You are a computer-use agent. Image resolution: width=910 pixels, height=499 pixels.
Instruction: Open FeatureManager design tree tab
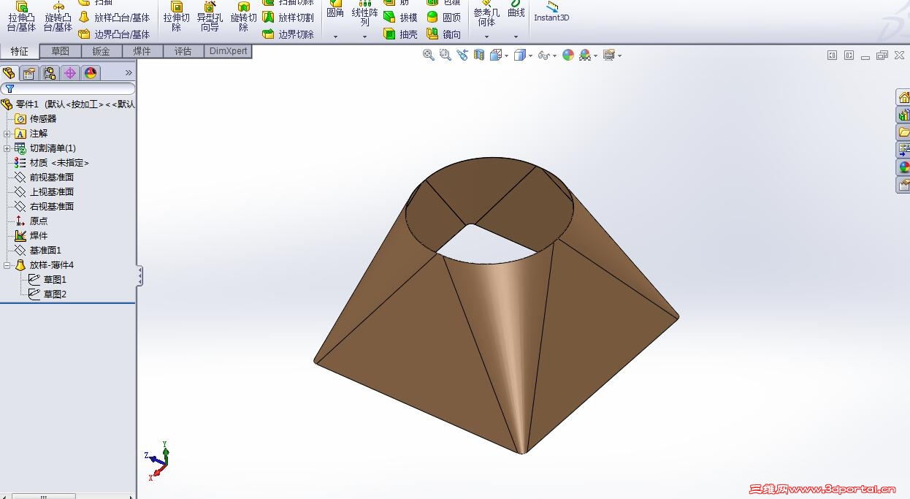click(x=9, y=73)
